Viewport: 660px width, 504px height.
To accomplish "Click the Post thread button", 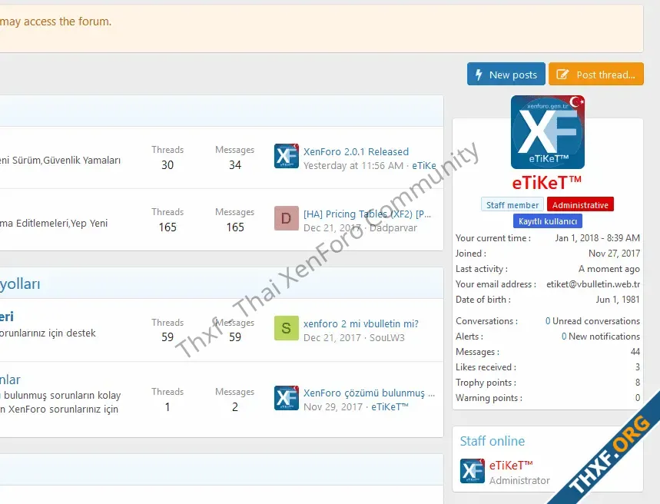I will (595, 75).
